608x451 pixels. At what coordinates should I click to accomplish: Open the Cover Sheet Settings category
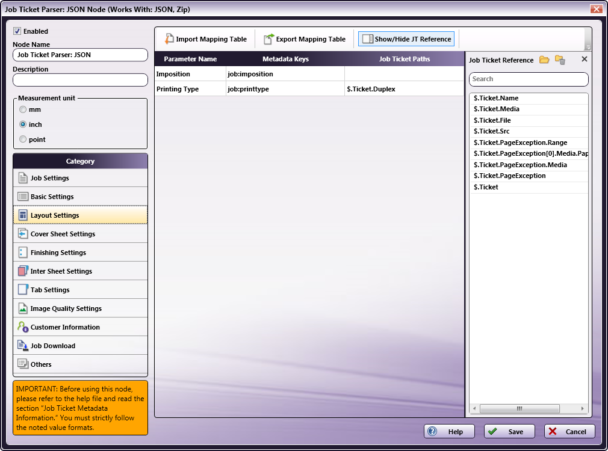pyautogui.click(x=80, y=234)
